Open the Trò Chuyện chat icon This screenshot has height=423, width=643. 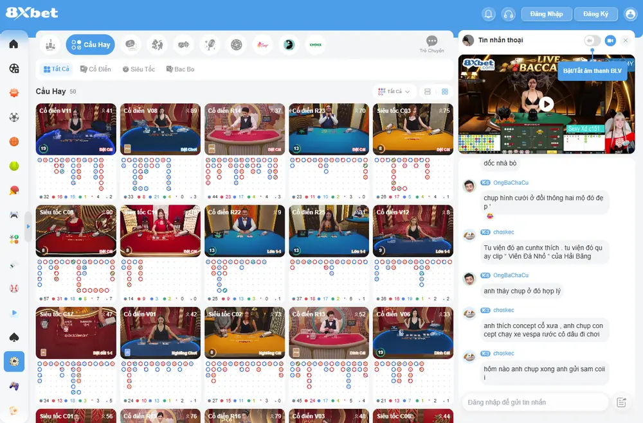pyautogui.click(x=432, y=44)
